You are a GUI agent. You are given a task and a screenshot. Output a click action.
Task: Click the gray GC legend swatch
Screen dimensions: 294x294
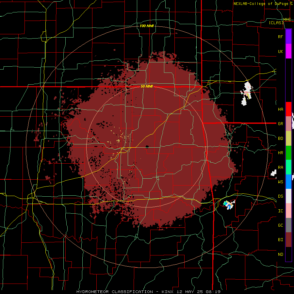tap(288, 225)
